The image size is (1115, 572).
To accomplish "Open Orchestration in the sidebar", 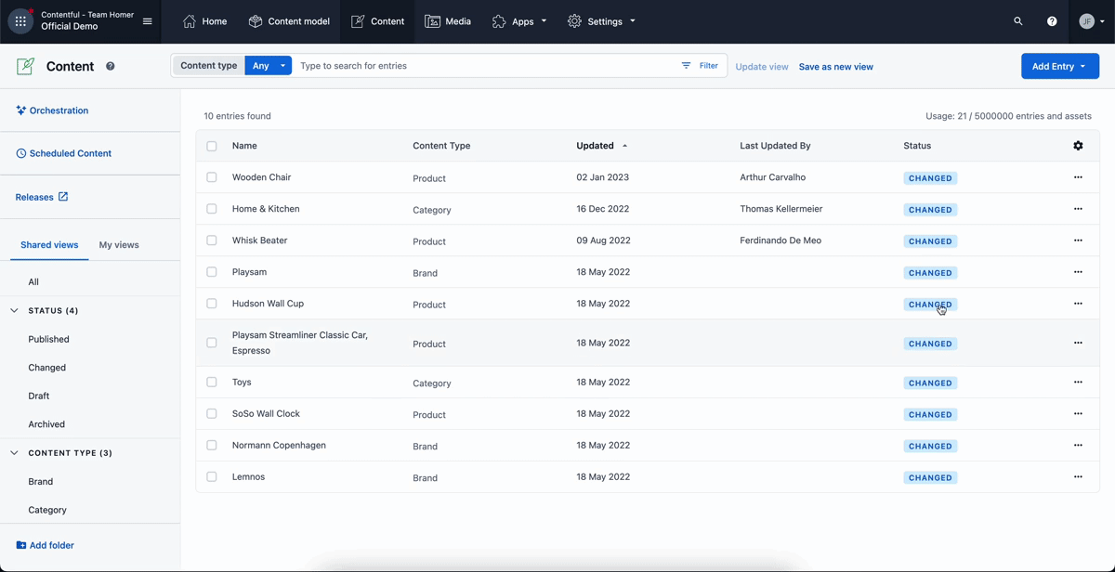I will pyautogui.click(x=52, y=110).
